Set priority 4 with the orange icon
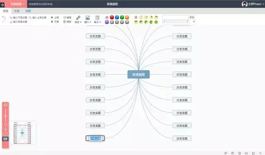Viewport: 265px width, 155px height. point(127,17)
